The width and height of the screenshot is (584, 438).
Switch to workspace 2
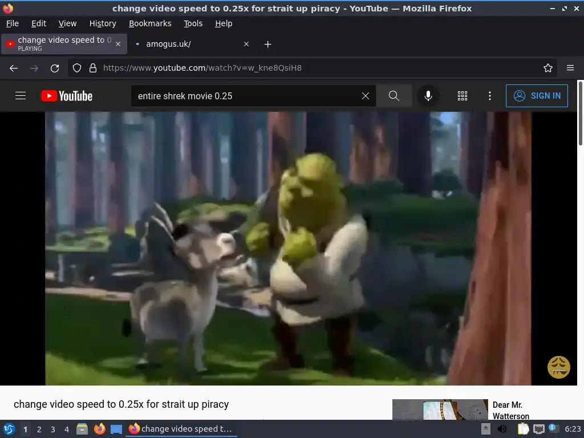click(39, 429)
